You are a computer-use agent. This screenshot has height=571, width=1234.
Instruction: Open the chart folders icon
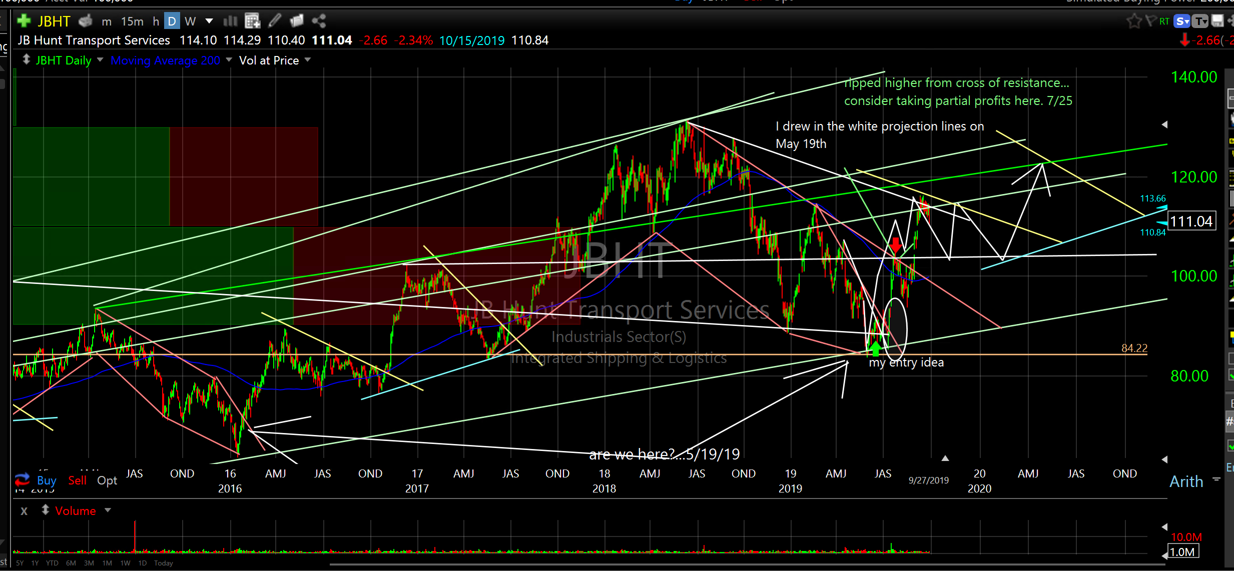(x=297, y=21)
